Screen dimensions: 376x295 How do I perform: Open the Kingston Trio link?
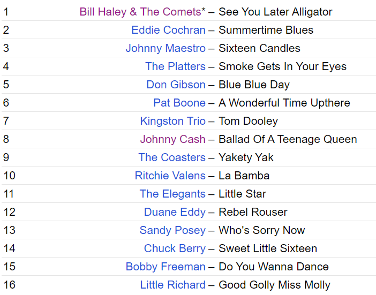[172, 121]
